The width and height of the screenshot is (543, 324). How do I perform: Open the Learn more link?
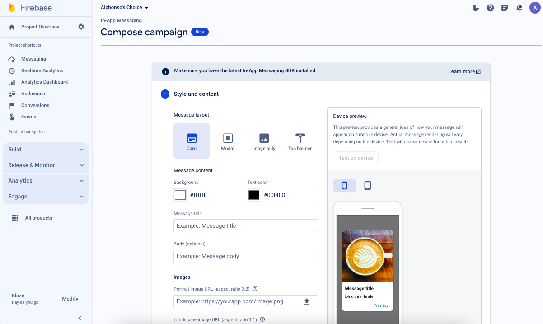[x=464, y=71]
